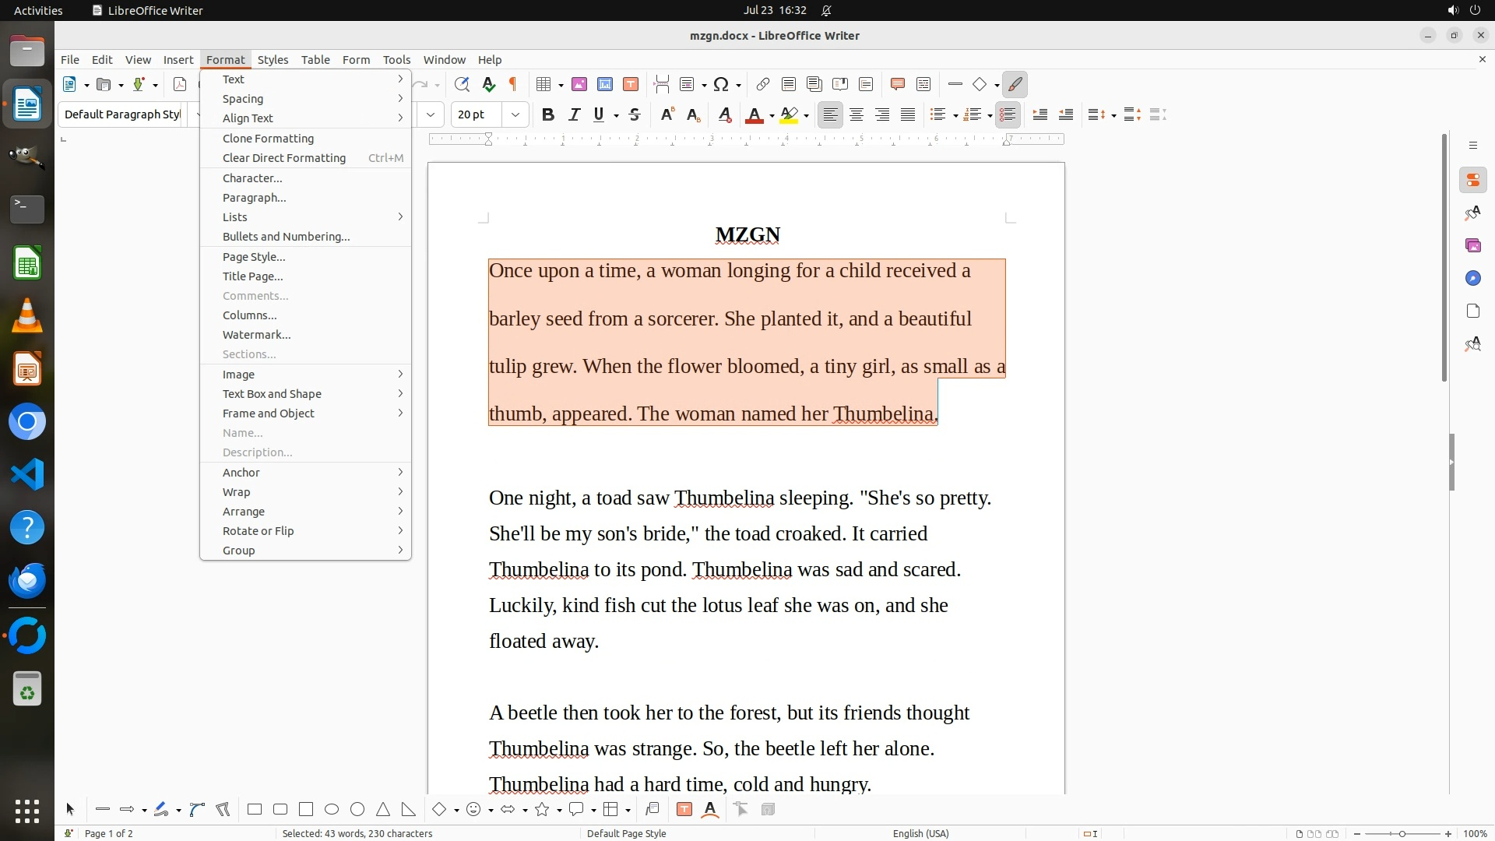Toggle Bold formatting

548,114
